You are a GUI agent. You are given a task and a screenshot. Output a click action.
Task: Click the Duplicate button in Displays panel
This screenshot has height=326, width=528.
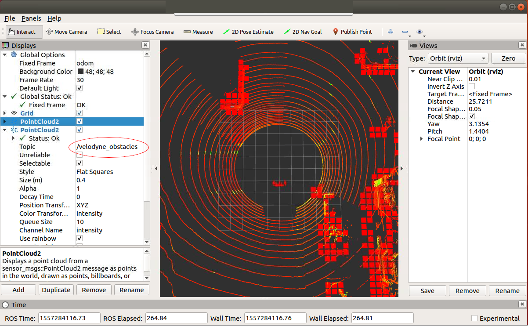[56, 290]
